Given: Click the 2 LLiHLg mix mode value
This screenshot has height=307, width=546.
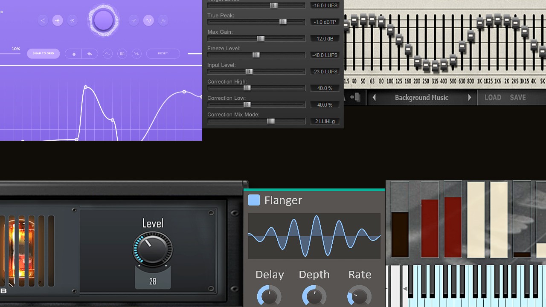Looking at the screenshot, I should click(325, 122).
